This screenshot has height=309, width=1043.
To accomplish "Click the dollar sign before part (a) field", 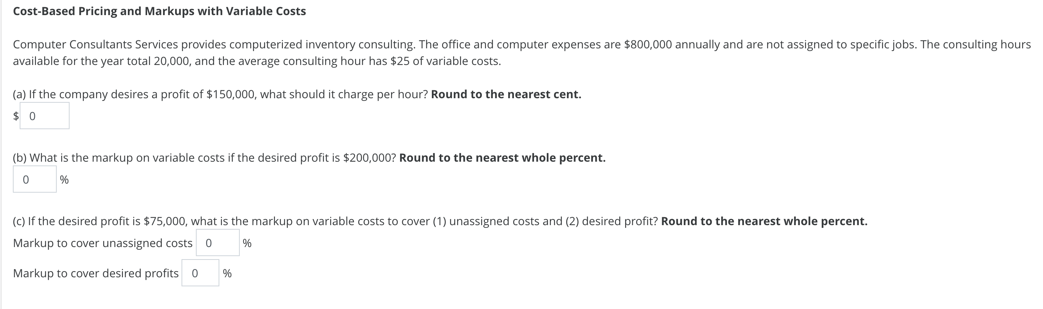I will point(16,116).
